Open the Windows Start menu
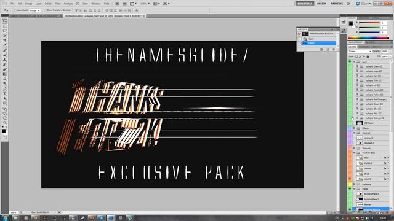This screenshot has width=394, height=221. point(6,218)
